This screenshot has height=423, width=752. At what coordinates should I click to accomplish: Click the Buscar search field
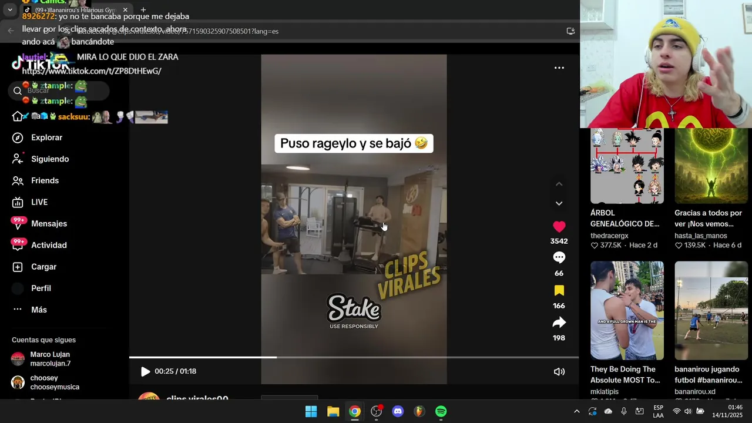59,90
